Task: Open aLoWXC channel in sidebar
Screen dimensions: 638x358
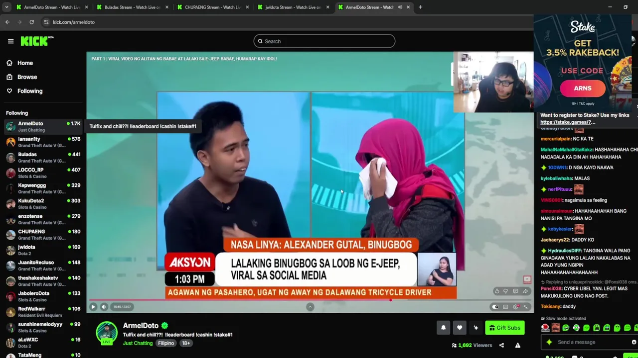Action: pyautogui.click(x=43, y=343)
